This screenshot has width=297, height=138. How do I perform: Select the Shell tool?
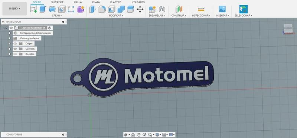pos(112,9)
